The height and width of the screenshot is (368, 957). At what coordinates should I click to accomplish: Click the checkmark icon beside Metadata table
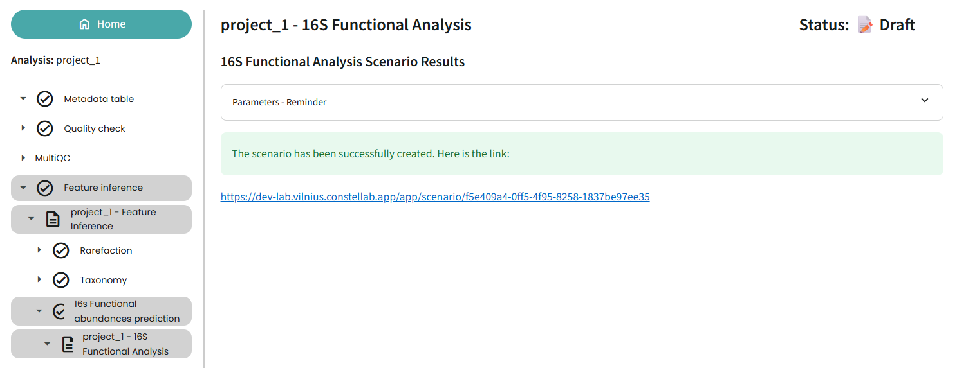pyautogui.click(x=45, y=99)
